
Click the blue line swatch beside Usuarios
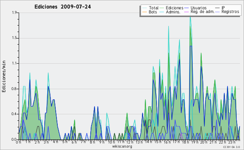tap(186, 8)
